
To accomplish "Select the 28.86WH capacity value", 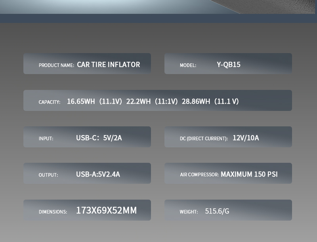I will 196,101.
